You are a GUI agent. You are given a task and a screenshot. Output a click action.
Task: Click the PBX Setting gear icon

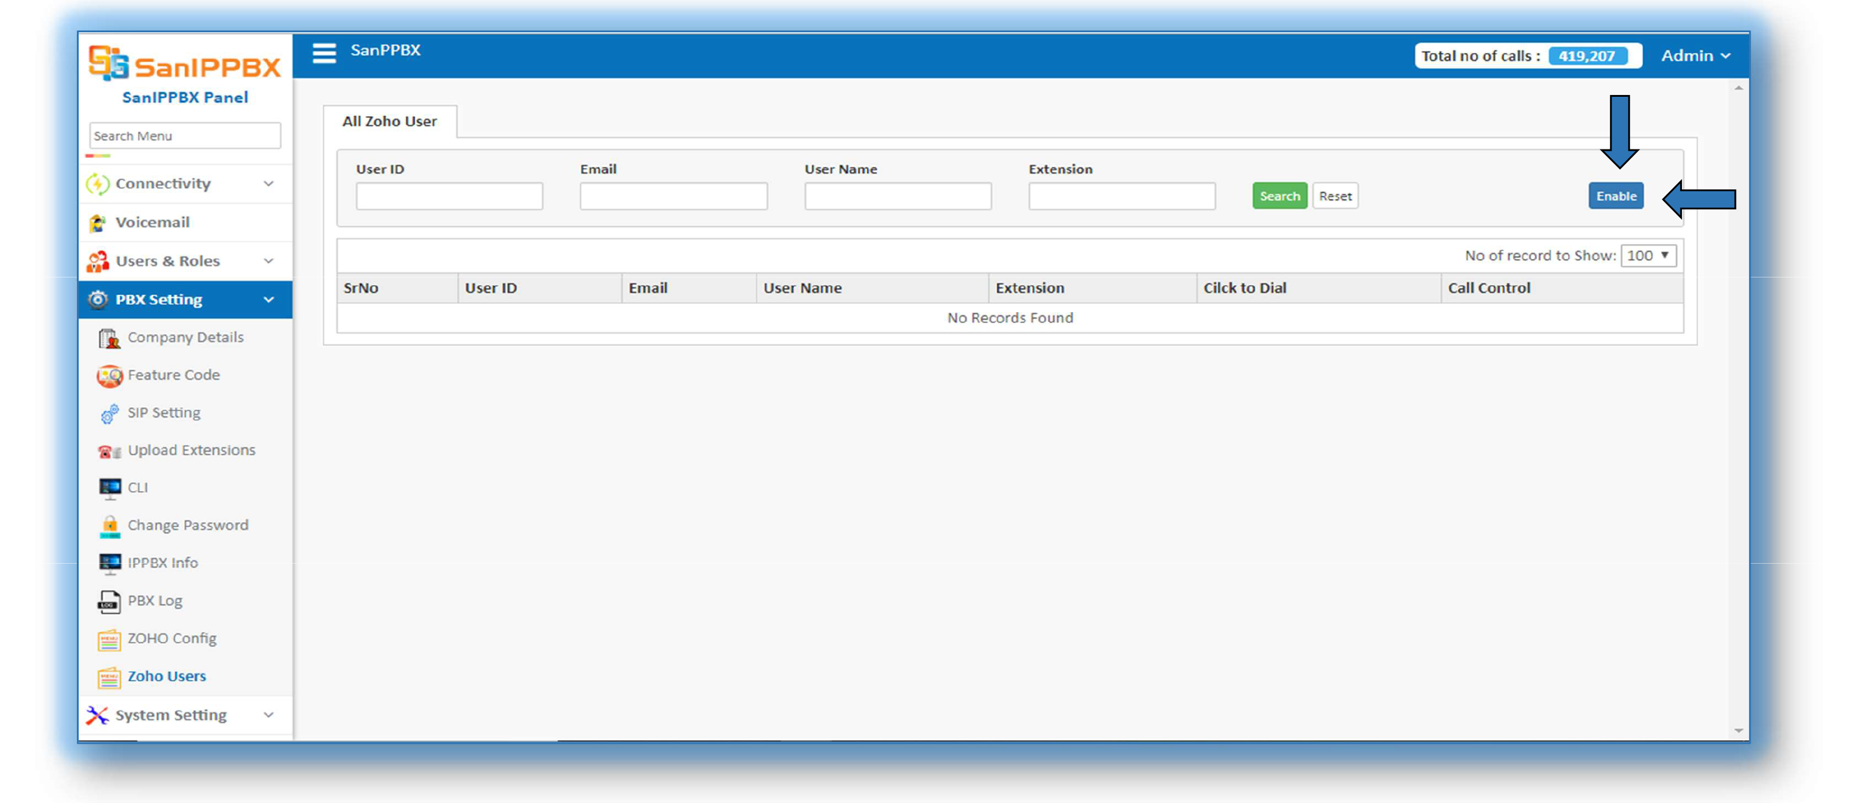(97, 300)
